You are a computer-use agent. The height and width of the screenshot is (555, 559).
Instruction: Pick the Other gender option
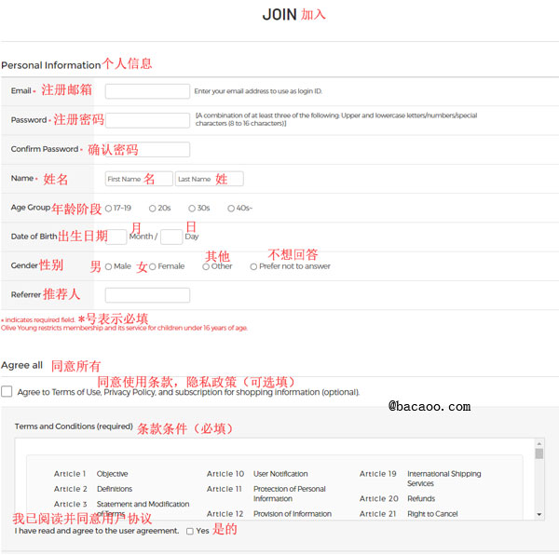coord(206,266)
